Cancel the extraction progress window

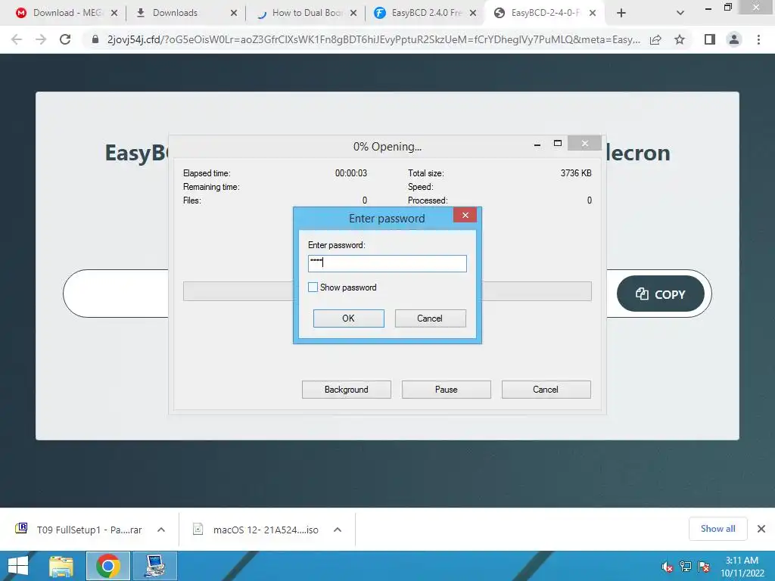tap(546, 390)
